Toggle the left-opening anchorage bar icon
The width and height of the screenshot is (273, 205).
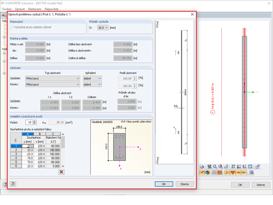[239, 173]
